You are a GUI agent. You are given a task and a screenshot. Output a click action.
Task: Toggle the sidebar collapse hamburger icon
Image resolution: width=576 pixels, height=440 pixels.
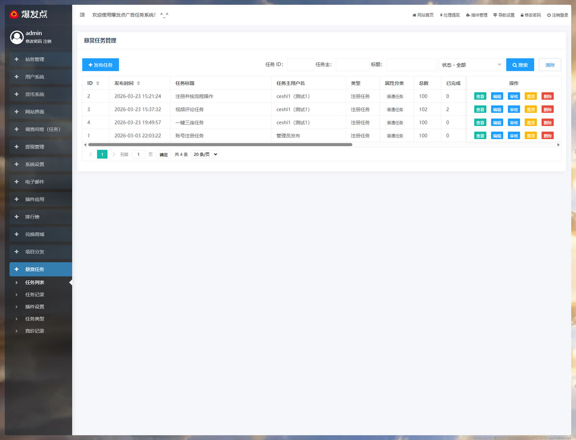[x=82, y=15]
